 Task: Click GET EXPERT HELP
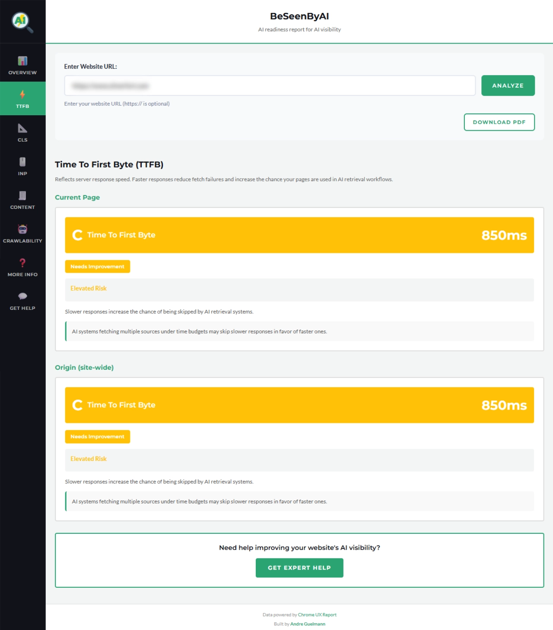pos(299,568)
